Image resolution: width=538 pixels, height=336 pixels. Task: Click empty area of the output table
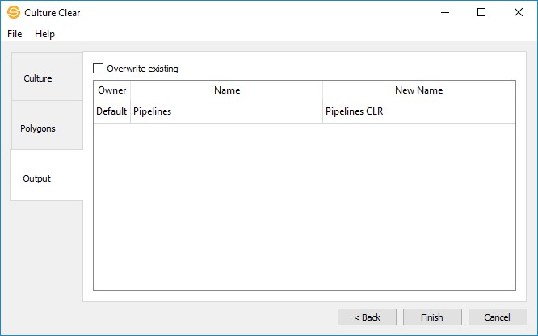(x=304, y=210)
